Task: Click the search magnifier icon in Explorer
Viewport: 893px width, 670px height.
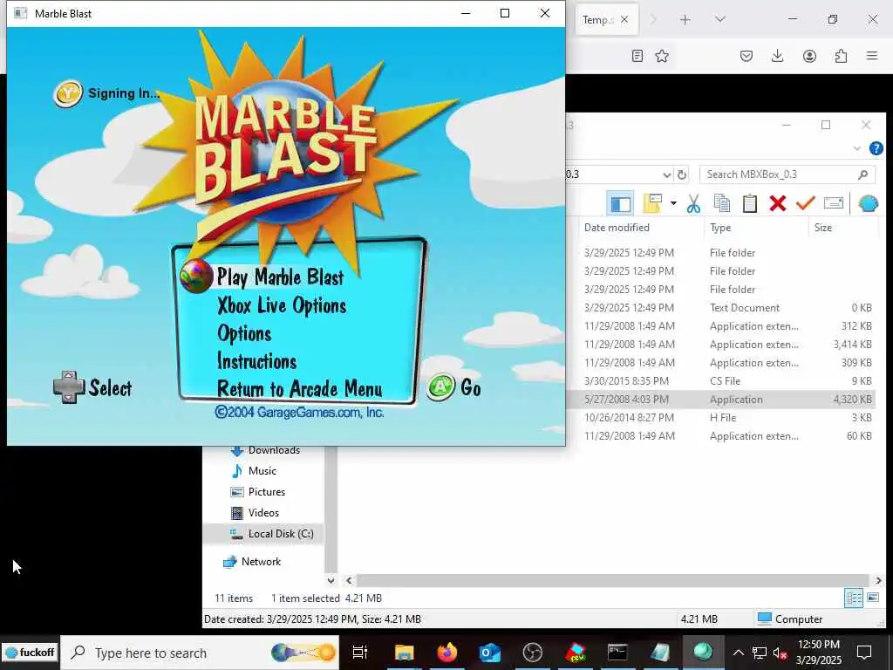Action: tap(863, 174)
